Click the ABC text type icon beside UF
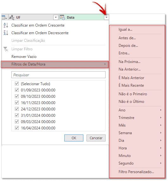 tap(12, 17)
